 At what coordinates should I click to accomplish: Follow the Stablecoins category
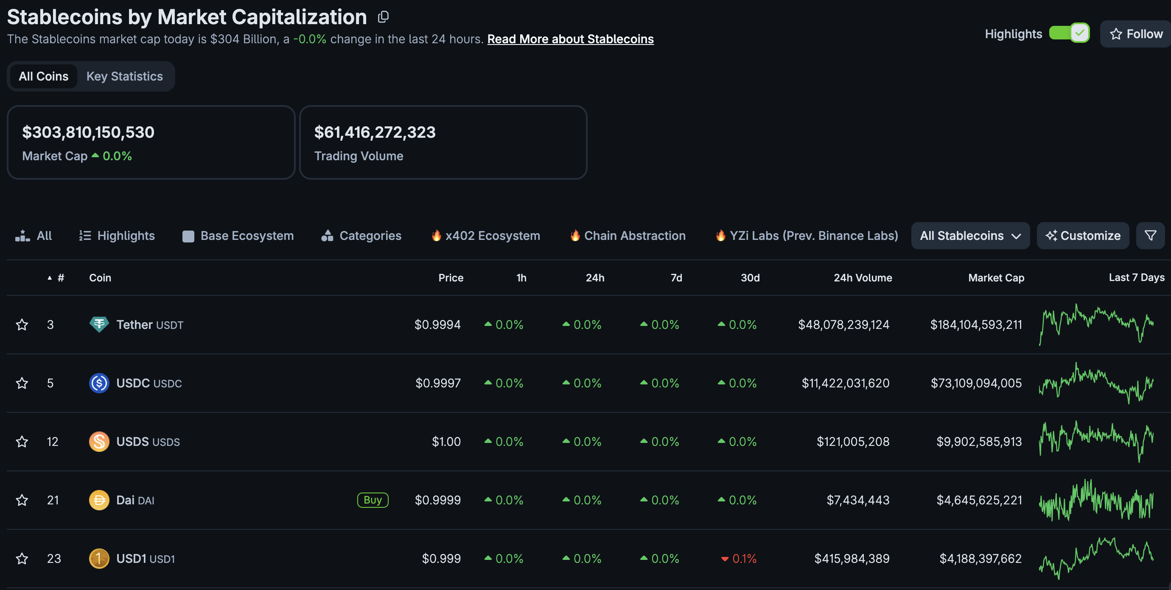(x=1136, y=33)
